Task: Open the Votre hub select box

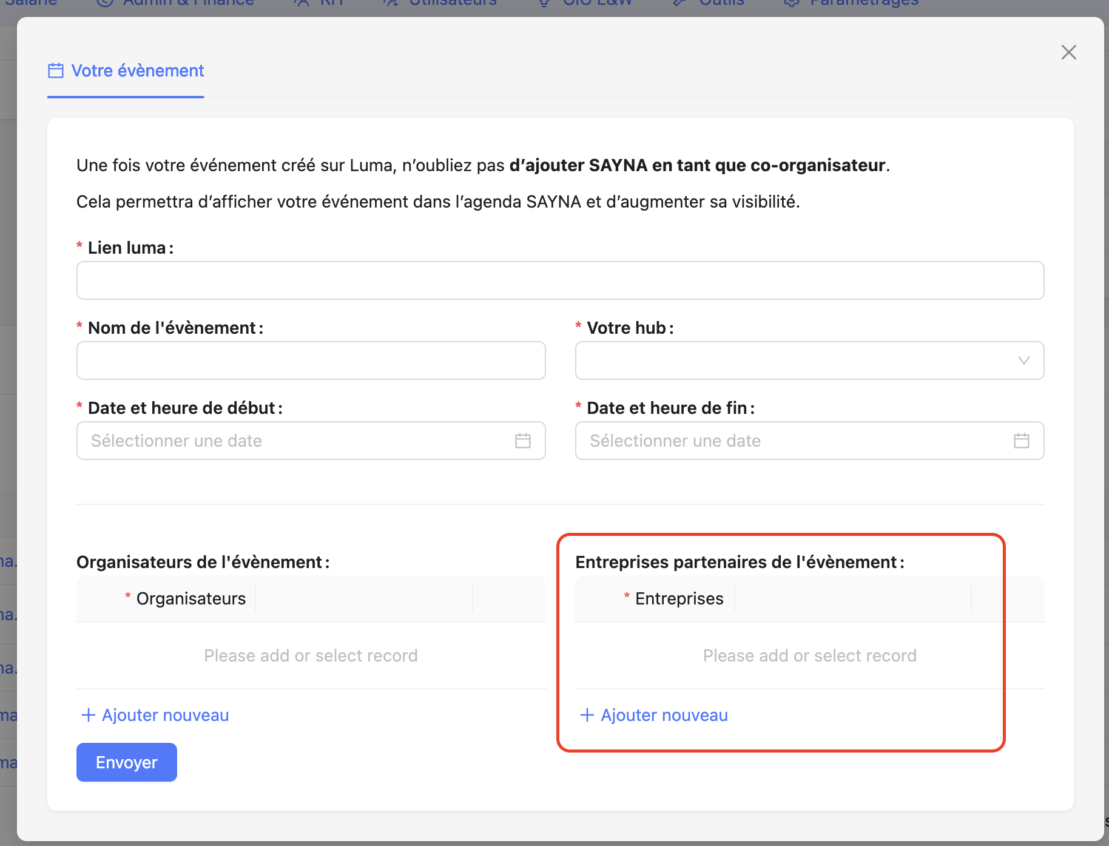Action: tap(795, 360)
